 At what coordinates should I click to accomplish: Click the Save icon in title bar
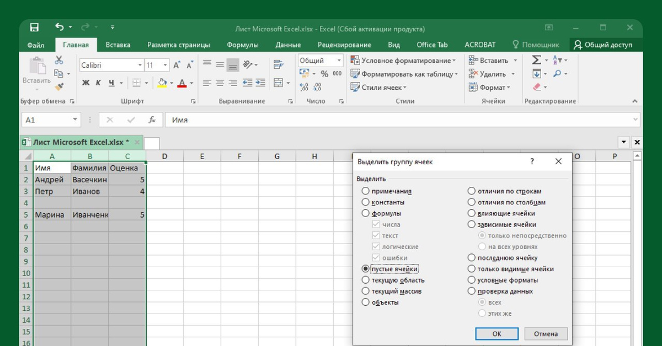(34, 28)
